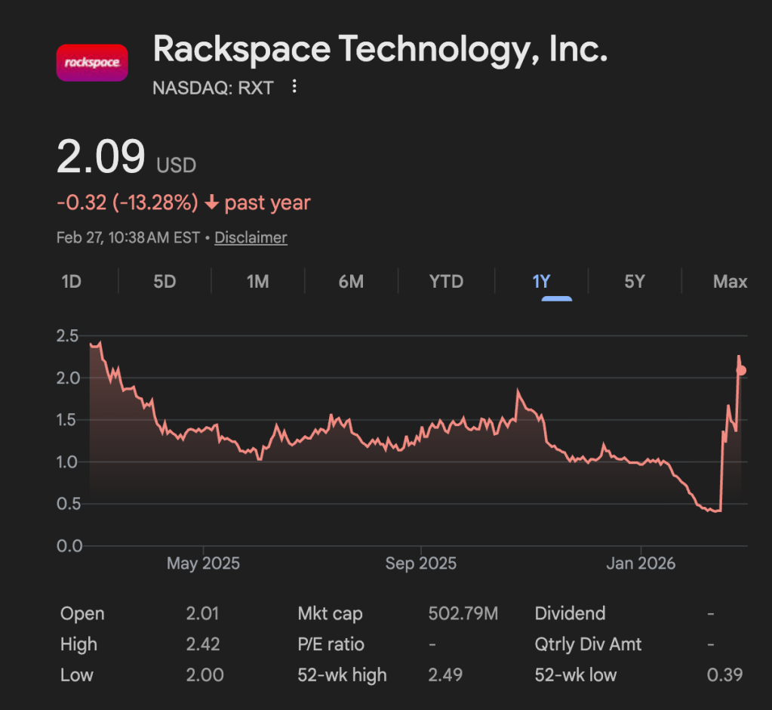Click the 2.09 USD price value
This screenshot has height=710, width=772.
pyautogui.click(x=101, y=158)
